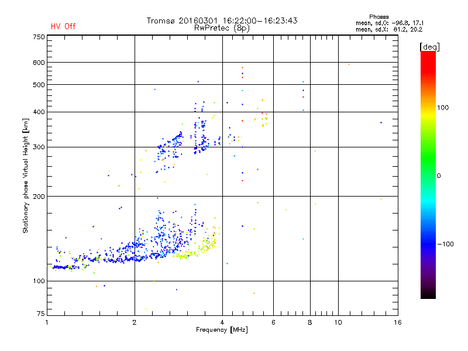Click the plot title "Tromsø 20160301 16:22:00-16:23:43"
468x351 pixels.
point(222,20)
